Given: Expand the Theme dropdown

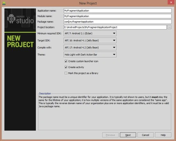Looking at the screenshot, I should click(x=90, y=55).
